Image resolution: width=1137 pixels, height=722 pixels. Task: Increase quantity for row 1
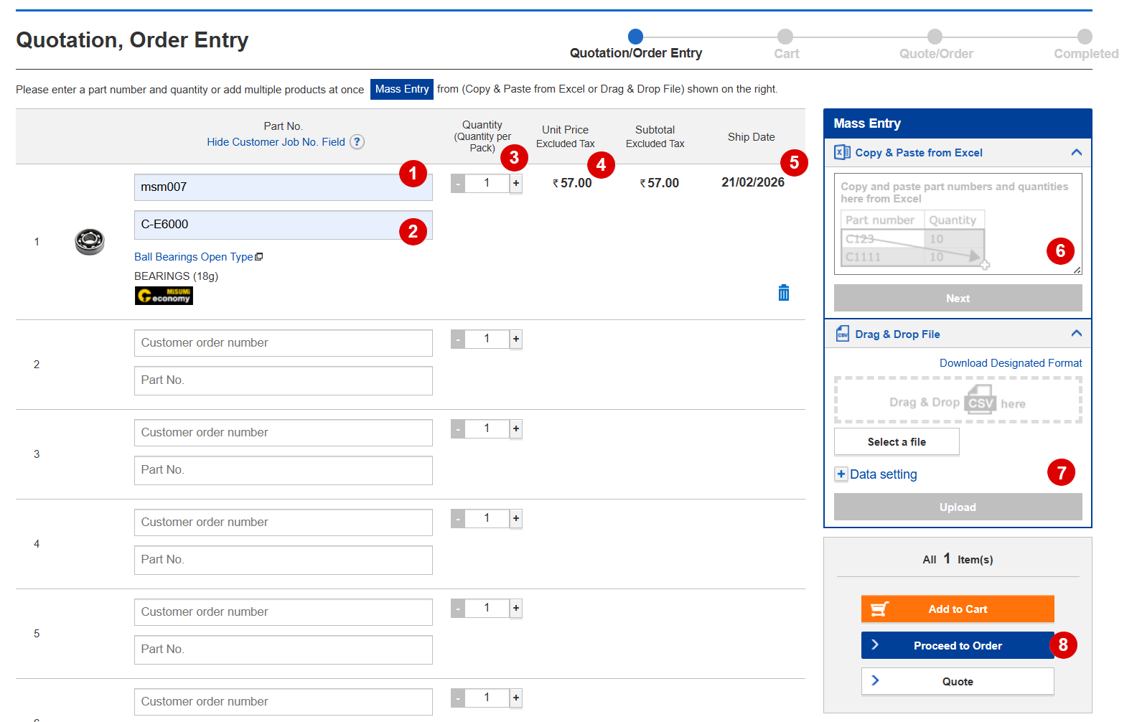[515, 184]
